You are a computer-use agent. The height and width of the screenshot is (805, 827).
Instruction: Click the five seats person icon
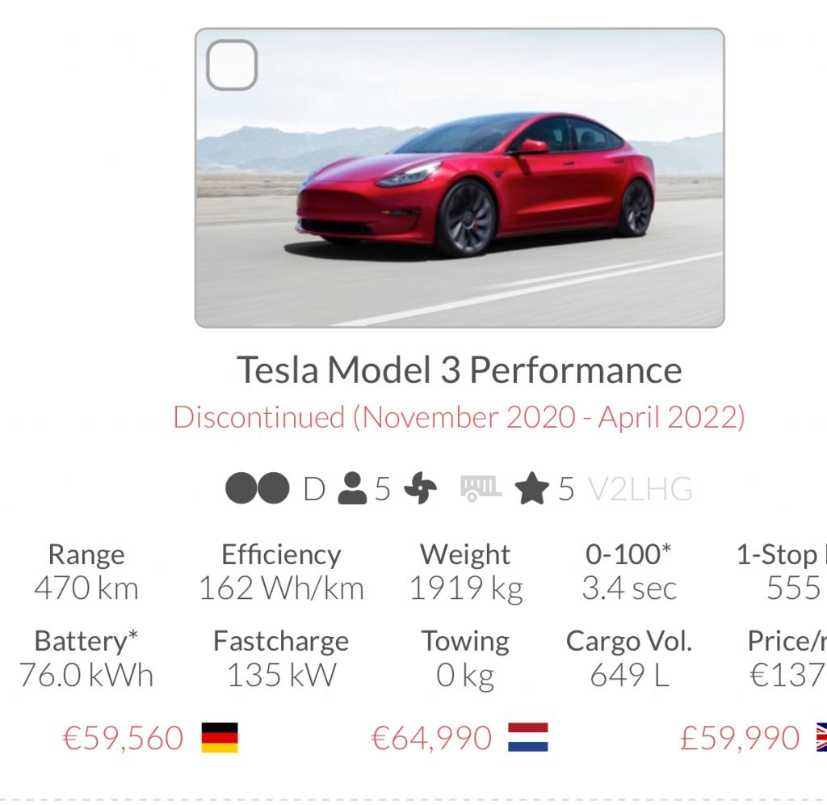[x=352, y=488]
